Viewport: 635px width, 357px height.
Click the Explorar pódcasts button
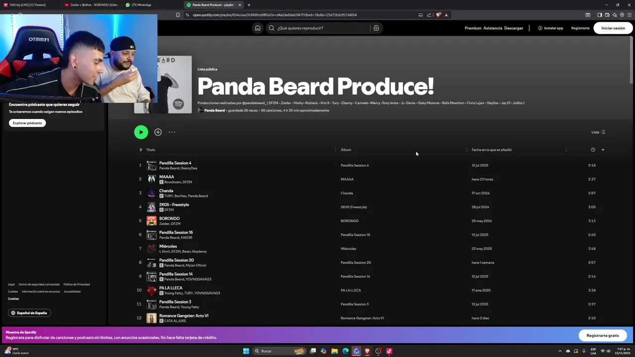(27, 123)
